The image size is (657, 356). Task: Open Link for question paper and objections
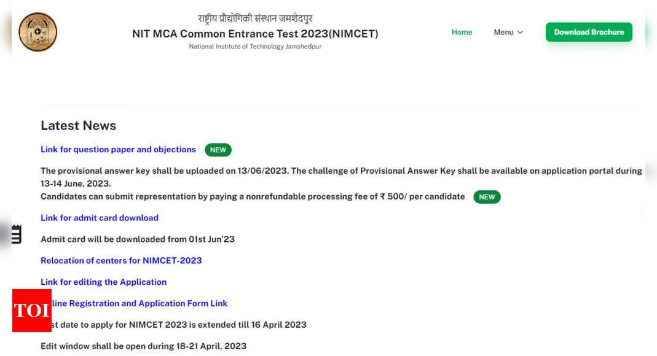(x=118, y=149)
